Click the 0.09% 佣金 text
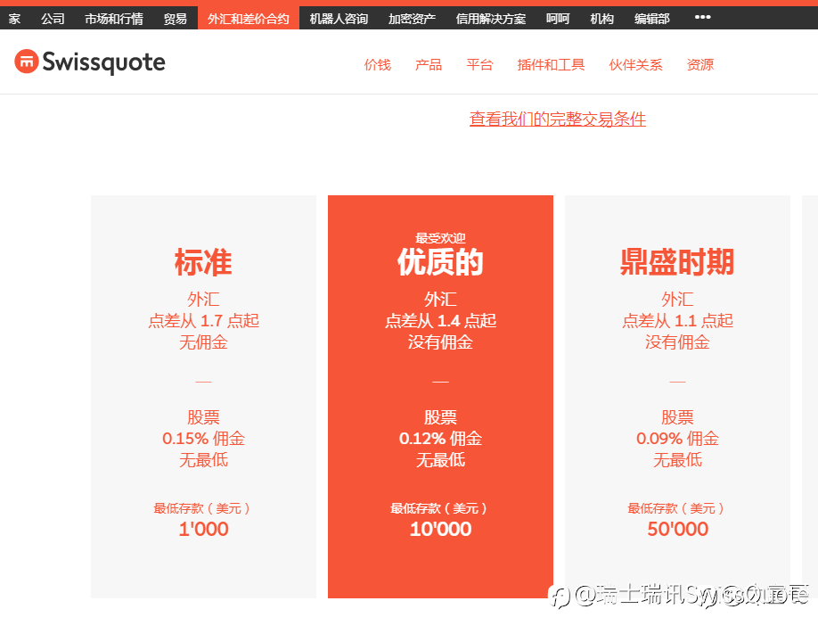 [677, 438]
